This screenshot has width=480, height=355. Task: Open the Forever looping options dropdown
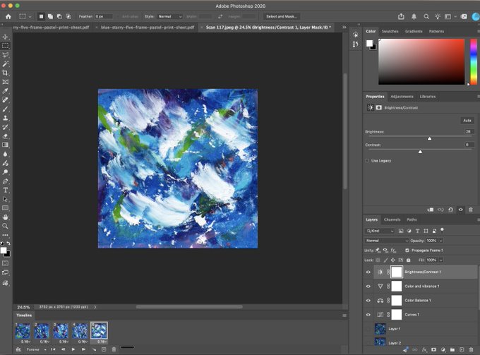[37, 349]
